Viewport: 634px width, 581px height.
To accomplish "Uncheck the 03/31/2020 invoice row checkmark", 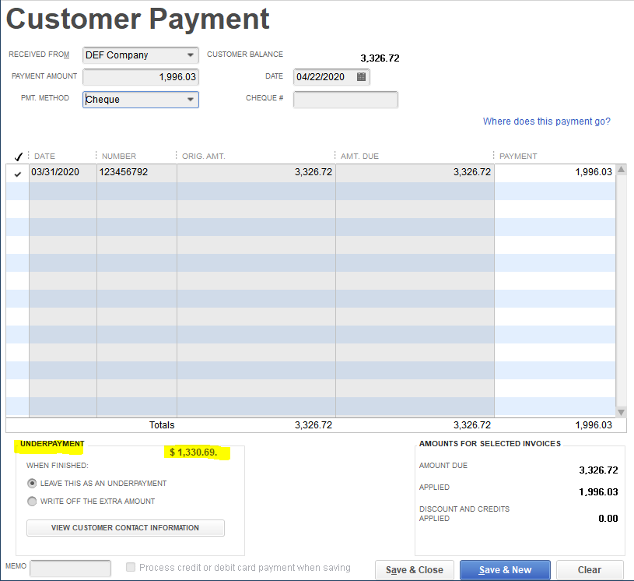I will (x=18, y=173).
